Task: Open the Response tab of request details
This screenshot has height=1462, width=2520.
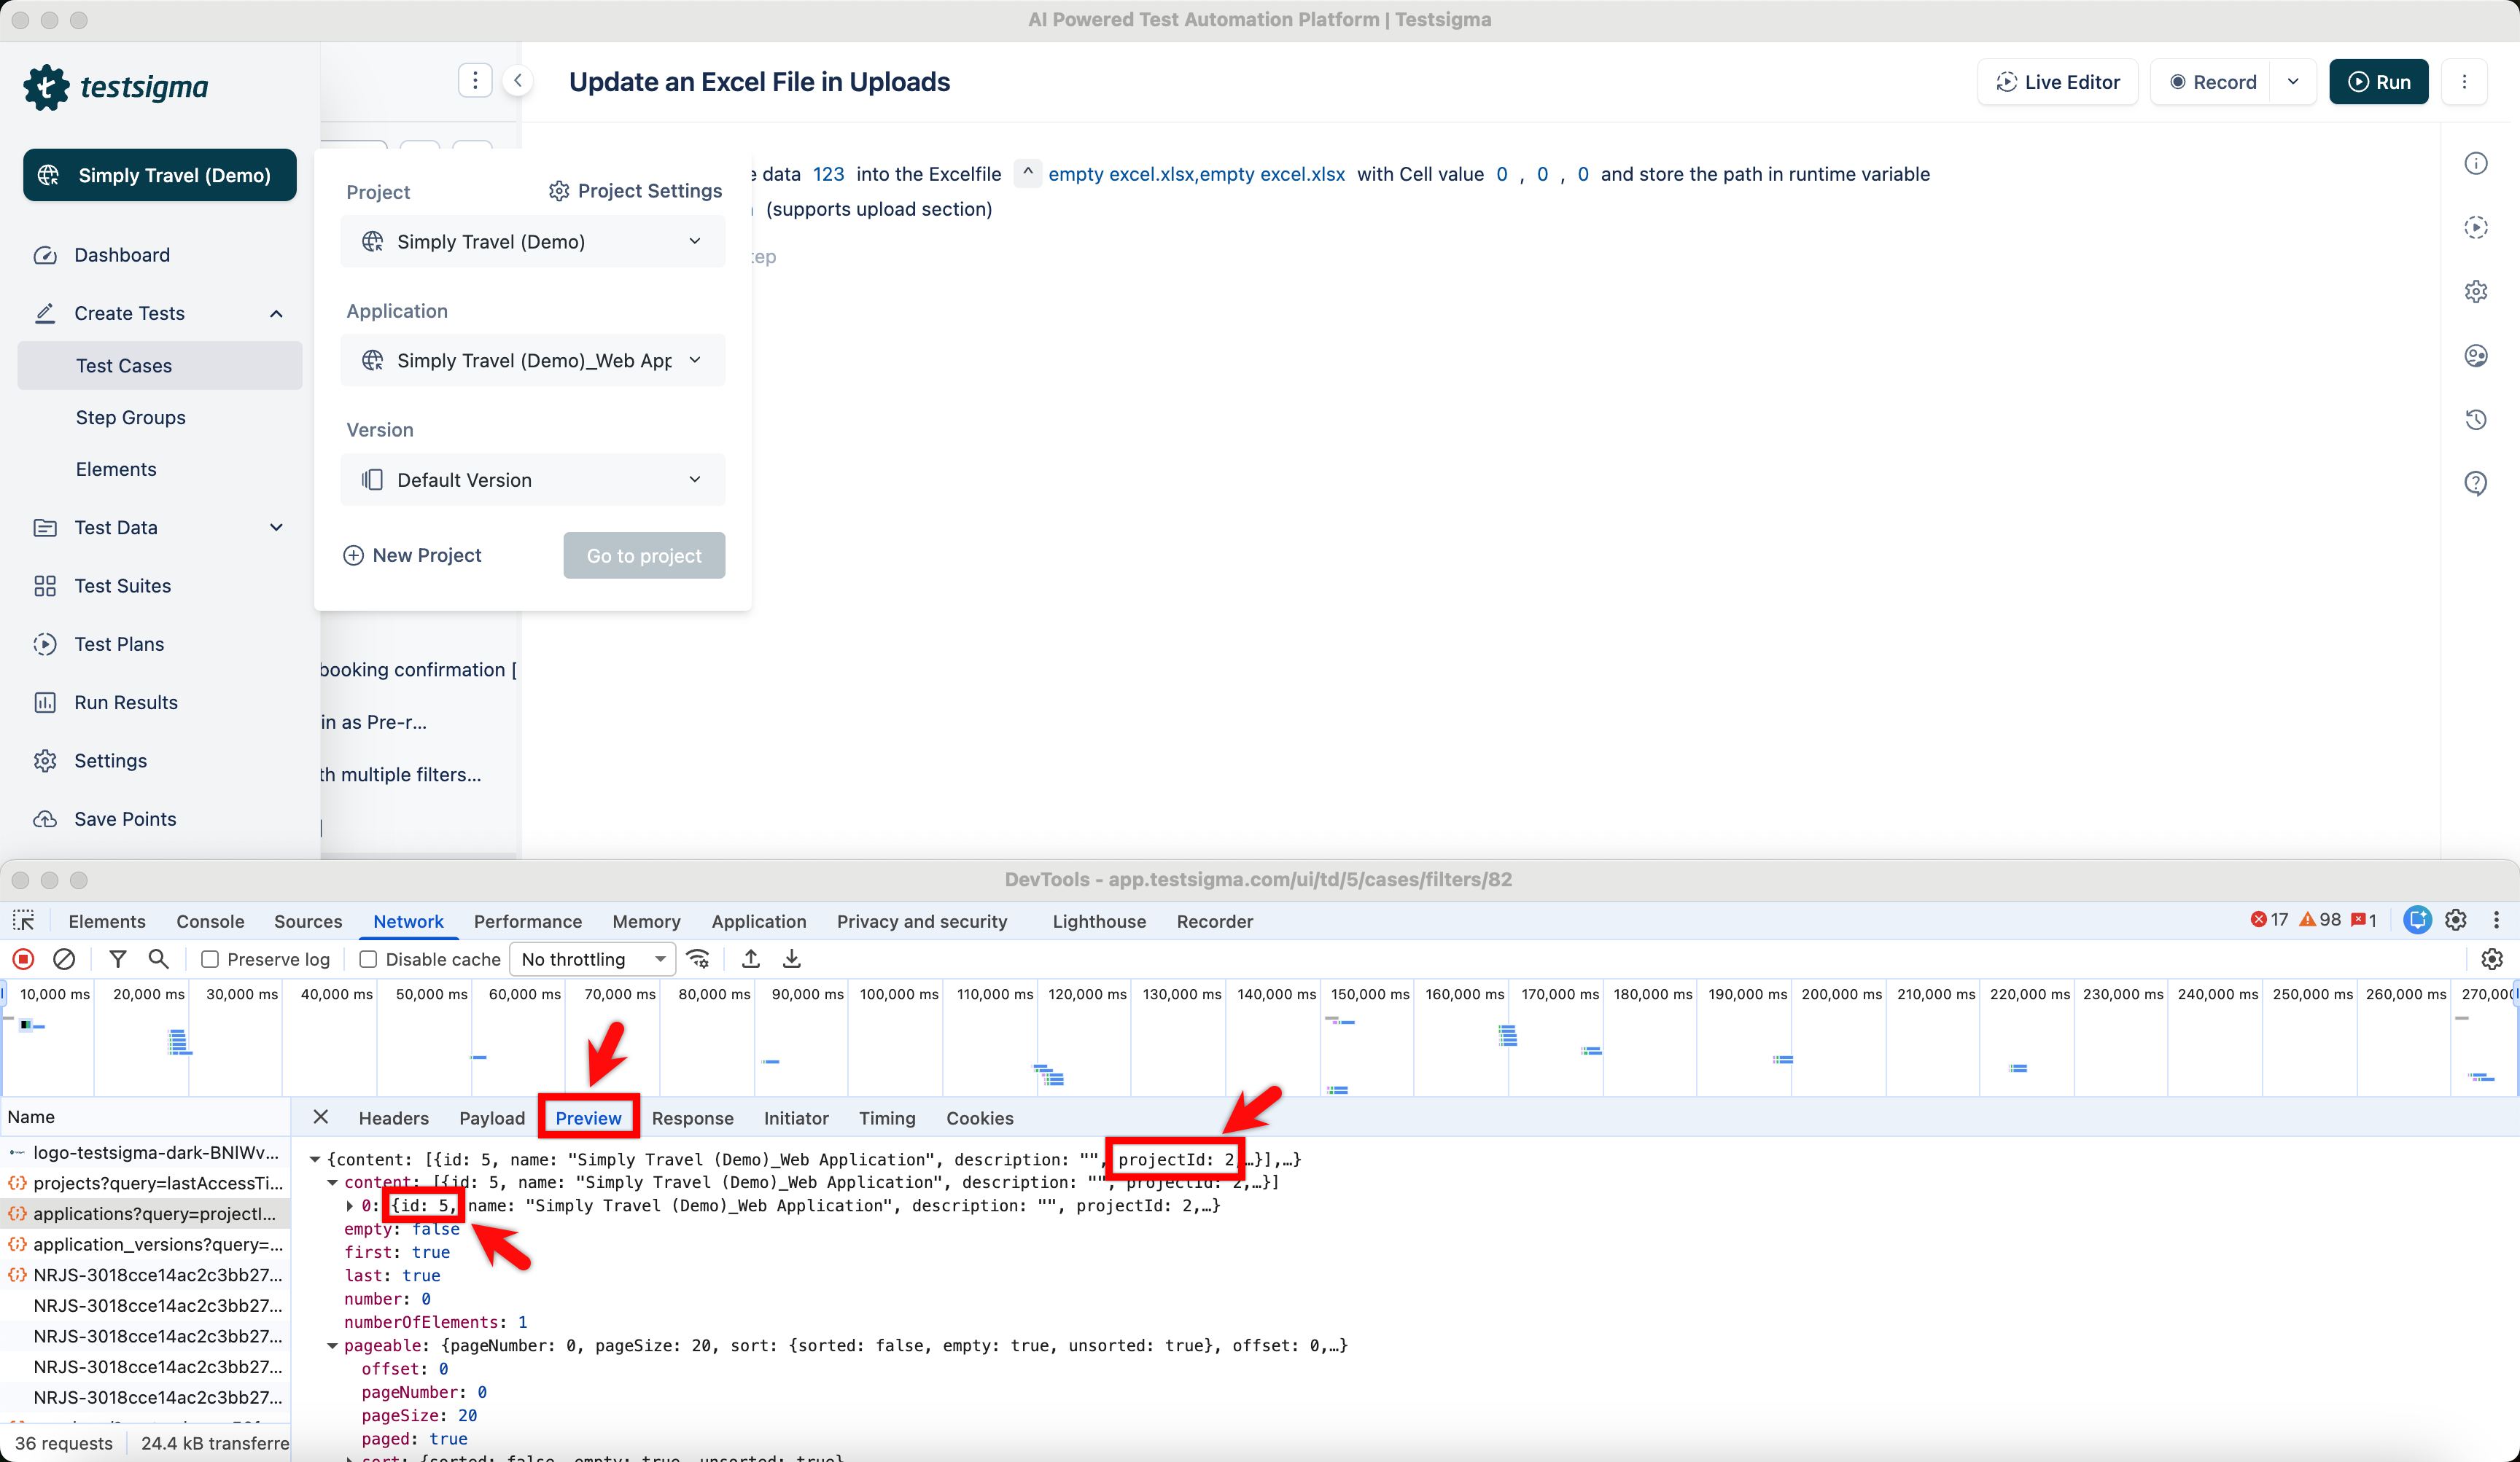Action: click(692, 1117)
